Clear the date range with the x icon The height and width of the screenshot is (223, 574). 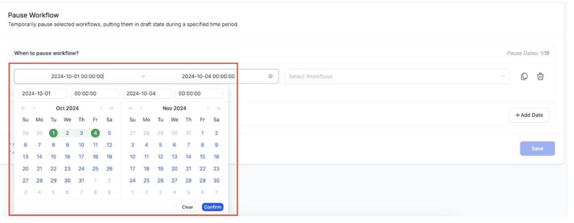(270, 76)
